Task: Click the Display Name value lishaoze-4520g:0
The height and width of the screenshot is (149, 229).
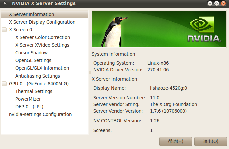Action: [168, 88]
